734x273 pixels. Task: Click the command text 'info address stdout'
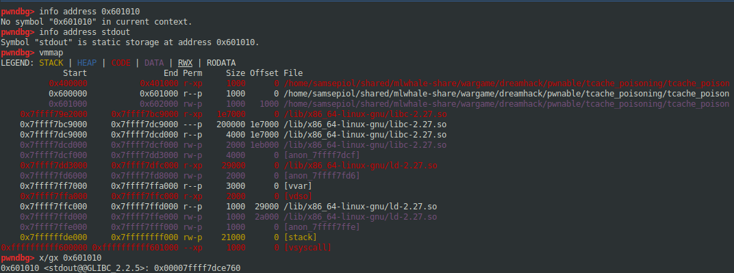84,31
